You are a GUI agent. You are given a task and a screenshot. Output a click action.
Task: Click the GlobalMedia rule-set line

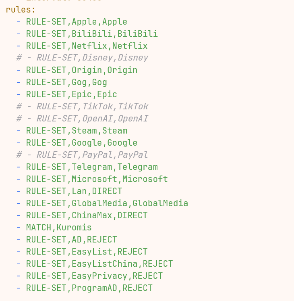[102, 203]
